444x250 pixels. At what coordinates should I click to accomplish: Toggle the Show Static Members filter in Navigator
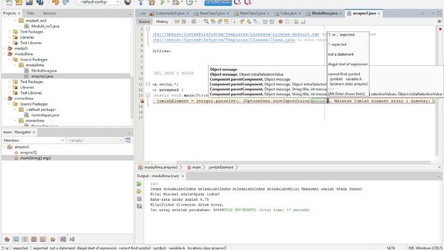[x=25, y=239]
